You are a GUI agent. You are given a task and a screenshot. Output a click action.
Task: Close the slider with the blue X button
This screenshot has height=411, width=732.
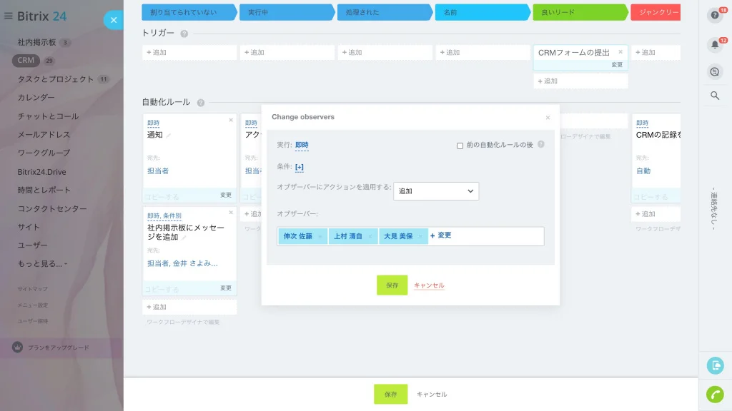tap(114, 20)
